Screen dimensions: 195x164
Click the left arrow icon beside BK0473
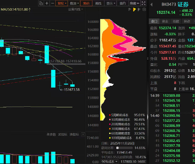[x=151, y=5]
